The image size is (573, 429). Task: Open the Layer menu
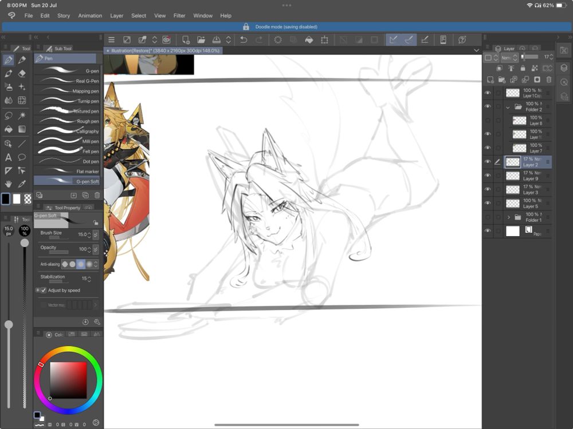coord(116,15)
